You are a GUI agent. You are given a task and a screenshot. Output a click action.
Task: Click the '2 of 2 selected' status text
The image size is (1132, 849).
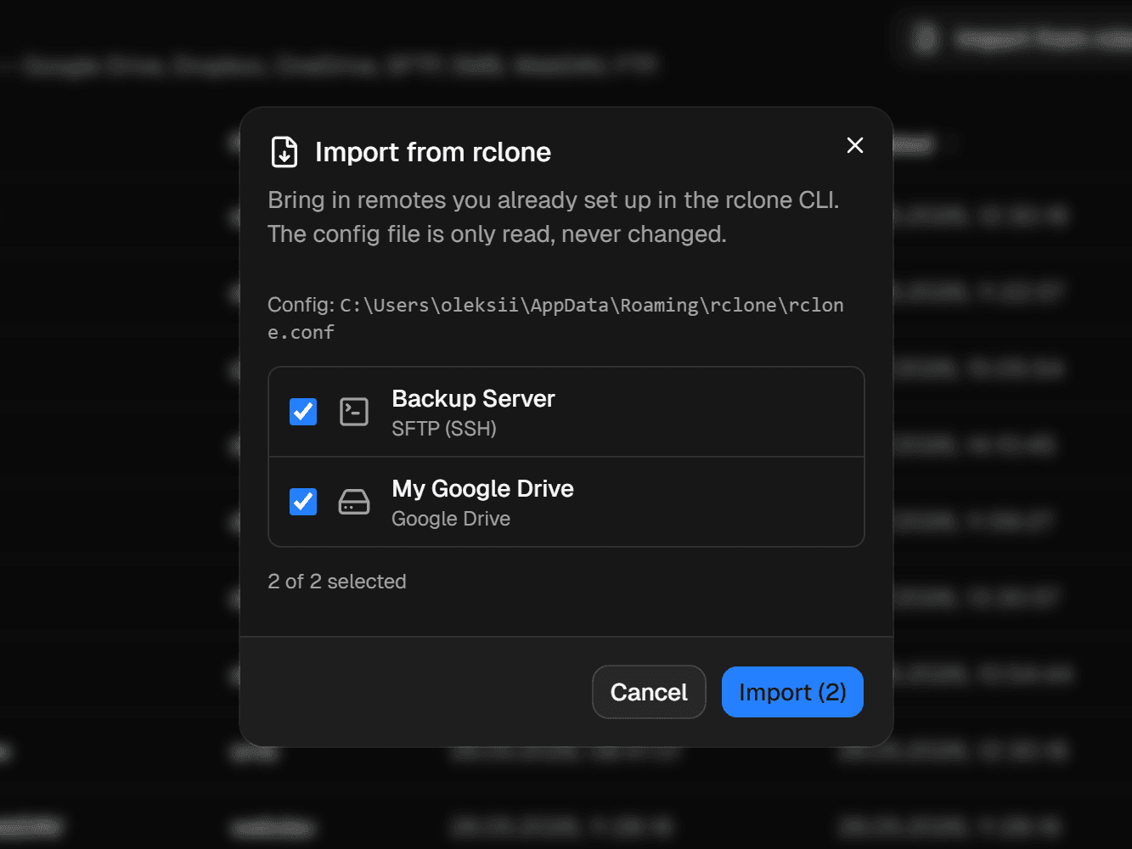click(x=337, y=582)
